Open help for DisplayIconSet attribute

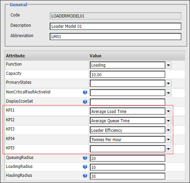pyautogui.click(x=85, y=102)
